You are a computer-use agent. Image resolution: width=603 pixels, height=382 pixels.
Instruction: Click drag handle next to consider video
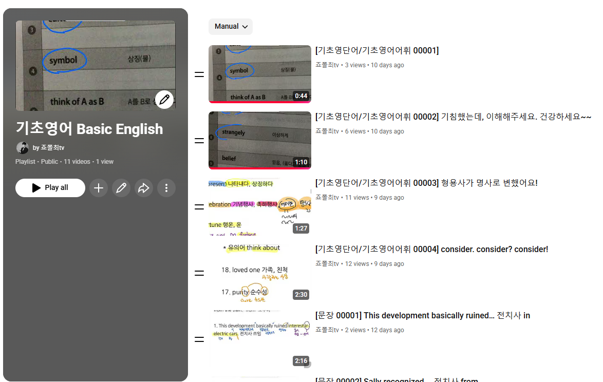(199, 273)
